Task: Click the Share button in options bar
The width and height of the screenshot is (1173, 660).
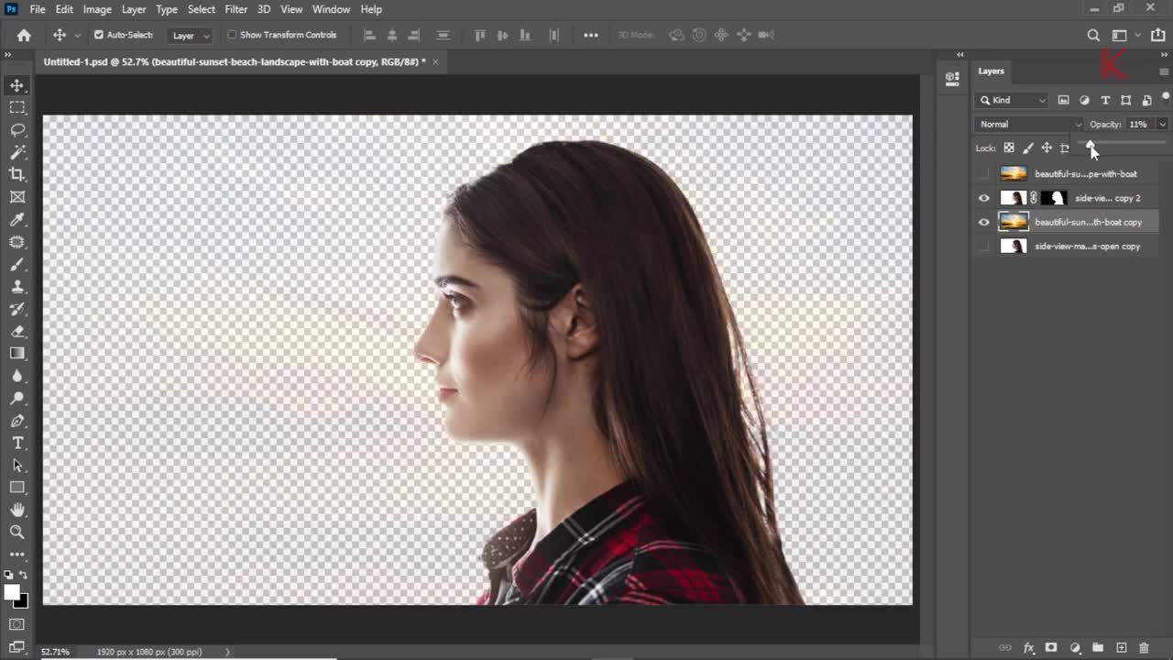Action: [x=1158, y=35]
